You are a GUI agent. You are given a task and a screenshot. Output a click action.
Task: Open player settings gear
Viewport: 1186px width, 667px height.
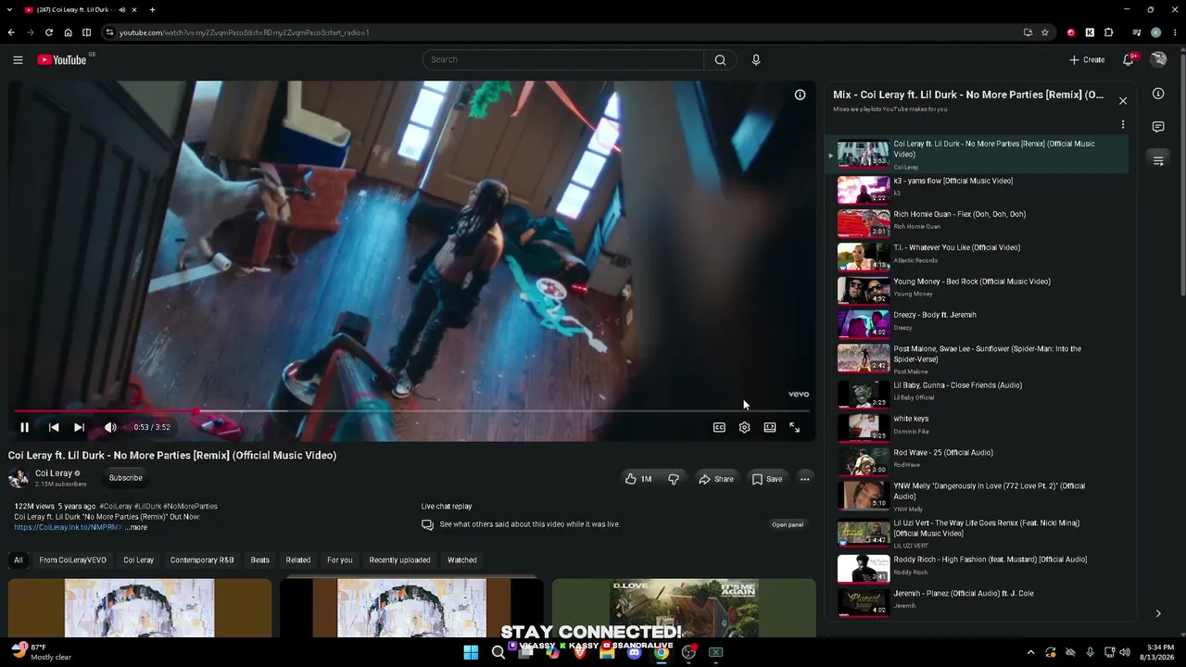744,427
